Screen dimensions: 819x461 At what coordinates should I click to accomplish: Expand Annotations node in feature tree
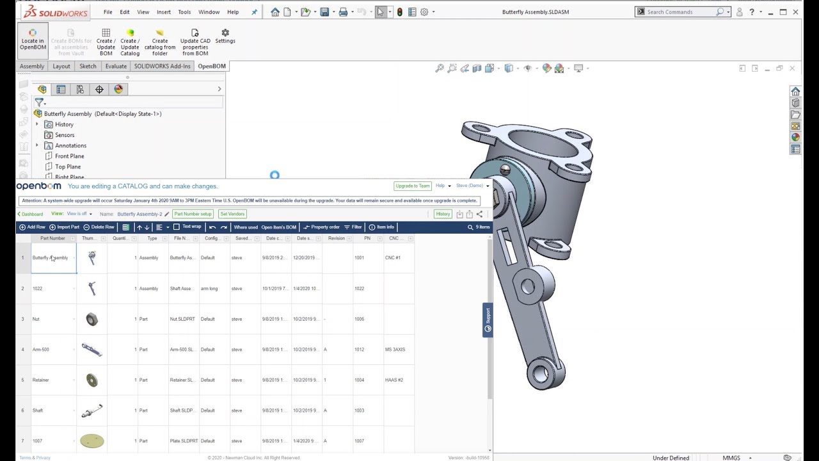36,145
